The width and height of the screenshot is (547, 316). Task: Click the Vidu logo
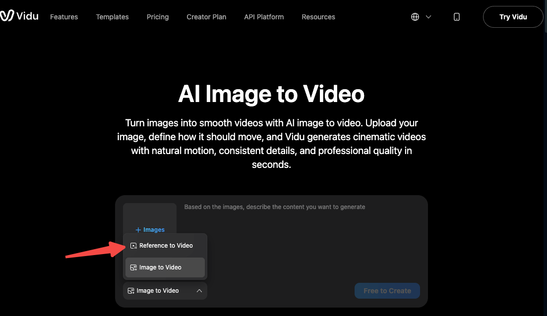point(19,16)
